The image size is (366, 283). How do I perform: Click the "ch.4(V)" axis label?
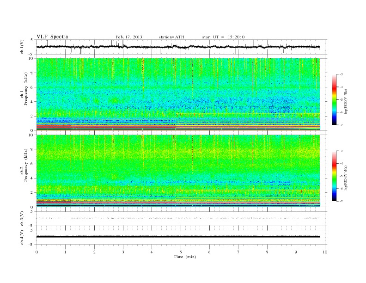point(22,237)
